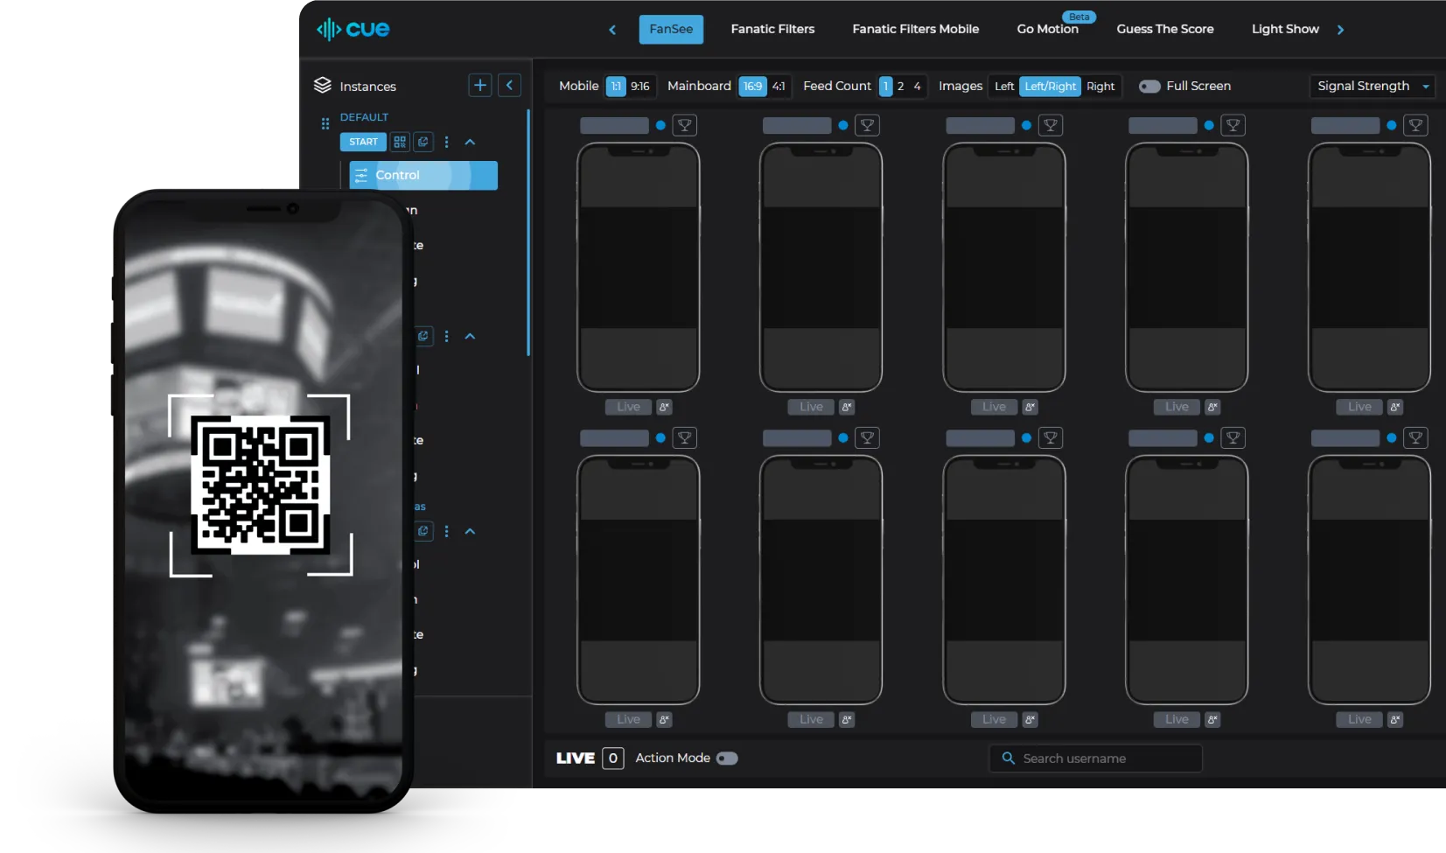Open the three-dot menu in DEFAULT instance row

click(446, 142)
